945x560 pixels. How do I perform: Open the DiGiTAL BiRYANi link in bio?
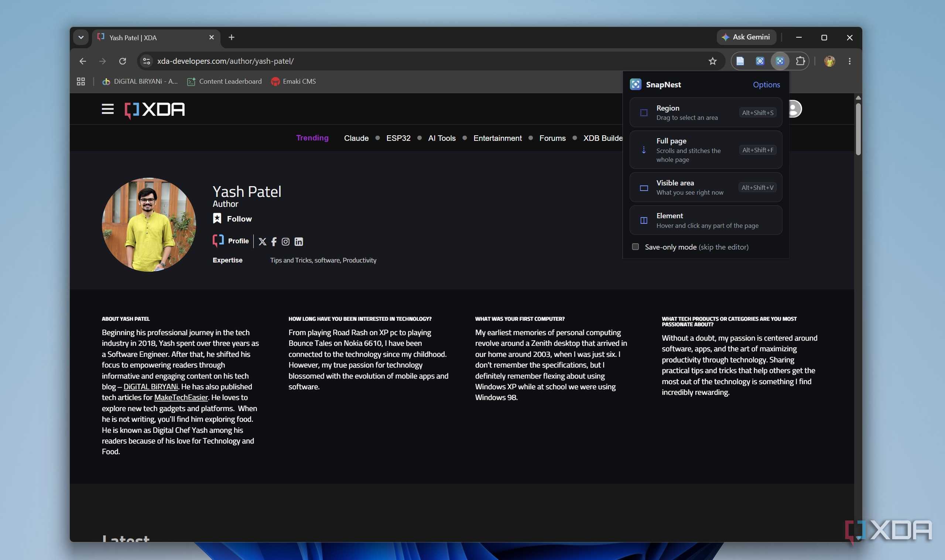click(150, 387)
